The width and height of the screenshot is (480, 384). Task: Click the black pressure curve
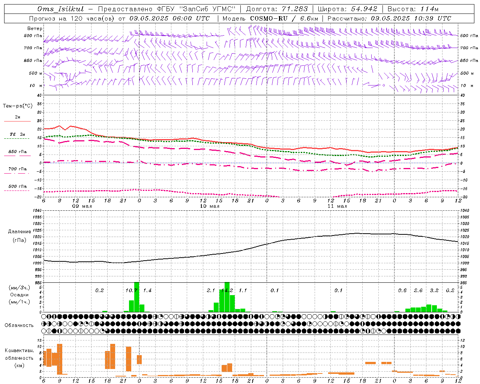tap(251, 248)
